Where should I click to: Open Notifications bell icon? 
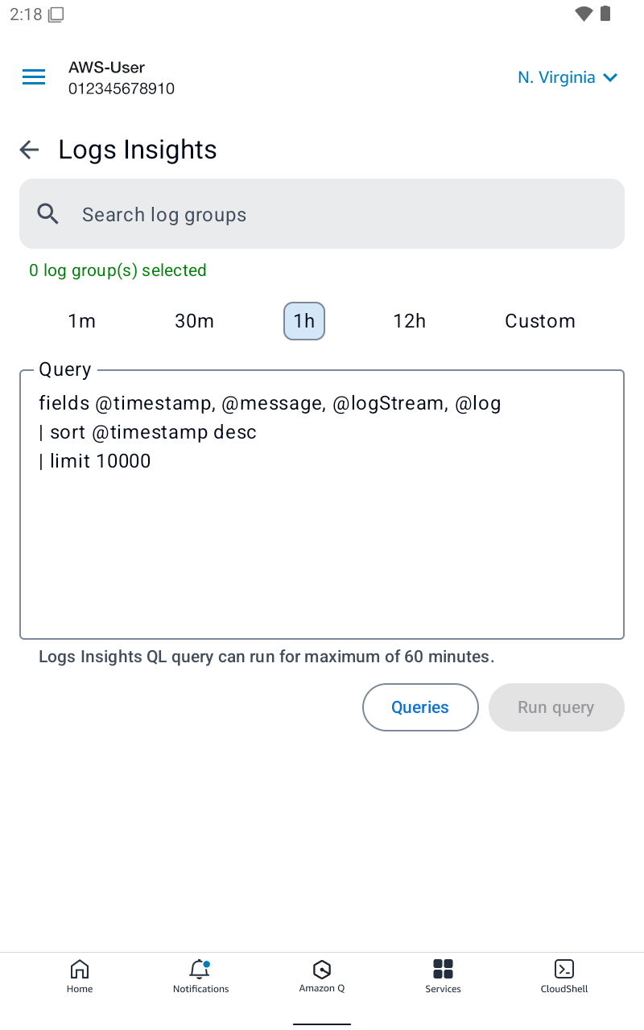click(200, 969)
